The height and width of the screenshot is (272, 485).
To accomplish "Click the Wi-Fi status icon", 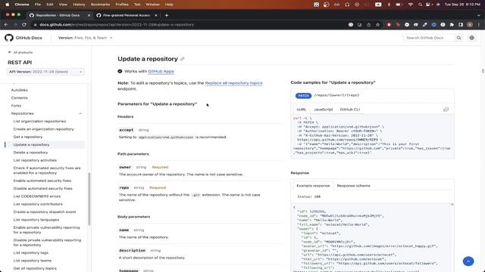I will [x=411, y=5].
